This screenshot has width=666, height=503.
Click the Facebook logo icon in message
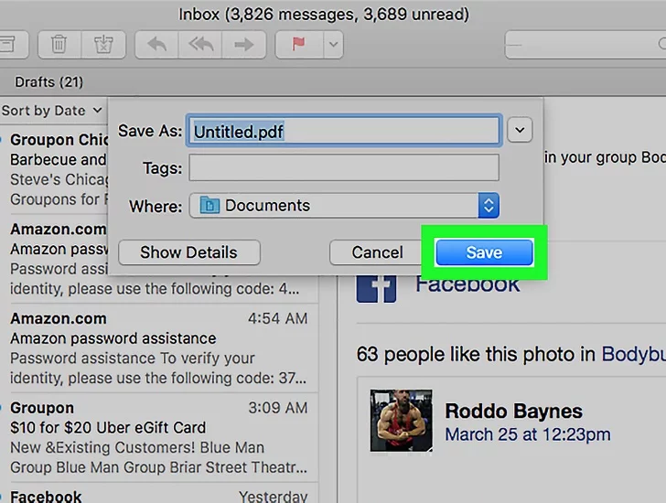pyautogui.click(x=376, y=289)
